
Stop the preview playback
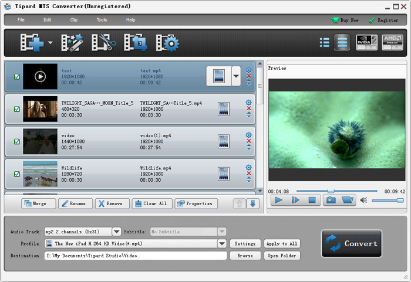pyautogui.click(x=312, y=201)
